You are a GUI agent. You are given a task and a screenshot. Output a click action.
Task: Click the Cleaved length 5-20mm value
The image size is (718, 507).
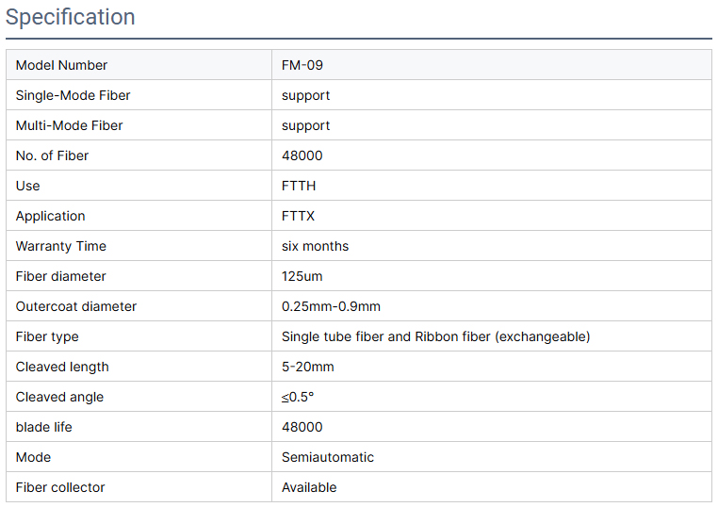click(308, 367)
